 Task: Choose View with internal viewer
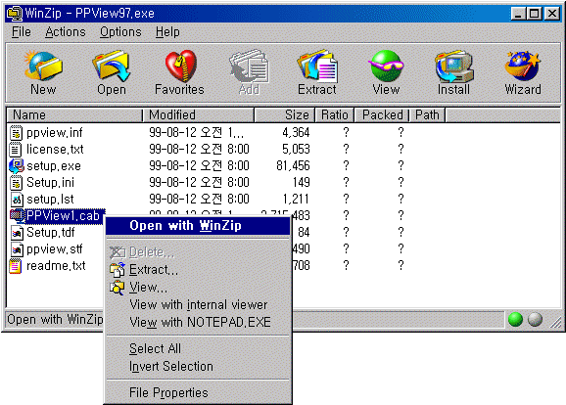coord(198,305)
